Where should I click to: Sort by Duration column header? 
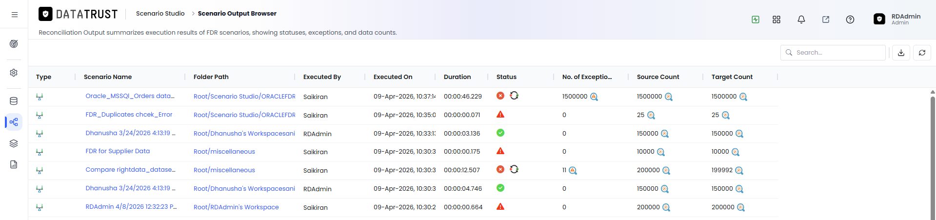click(x=457, y=77)
